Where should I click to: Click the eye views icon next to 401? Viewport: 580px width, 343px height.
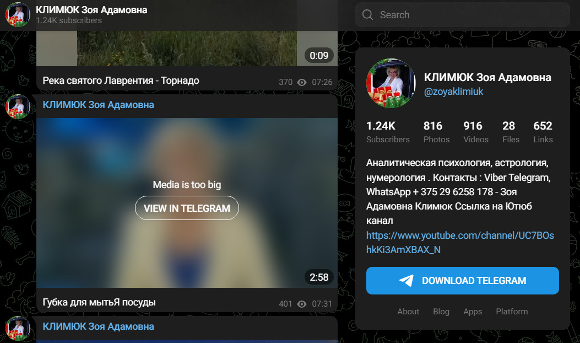(302, 304)
